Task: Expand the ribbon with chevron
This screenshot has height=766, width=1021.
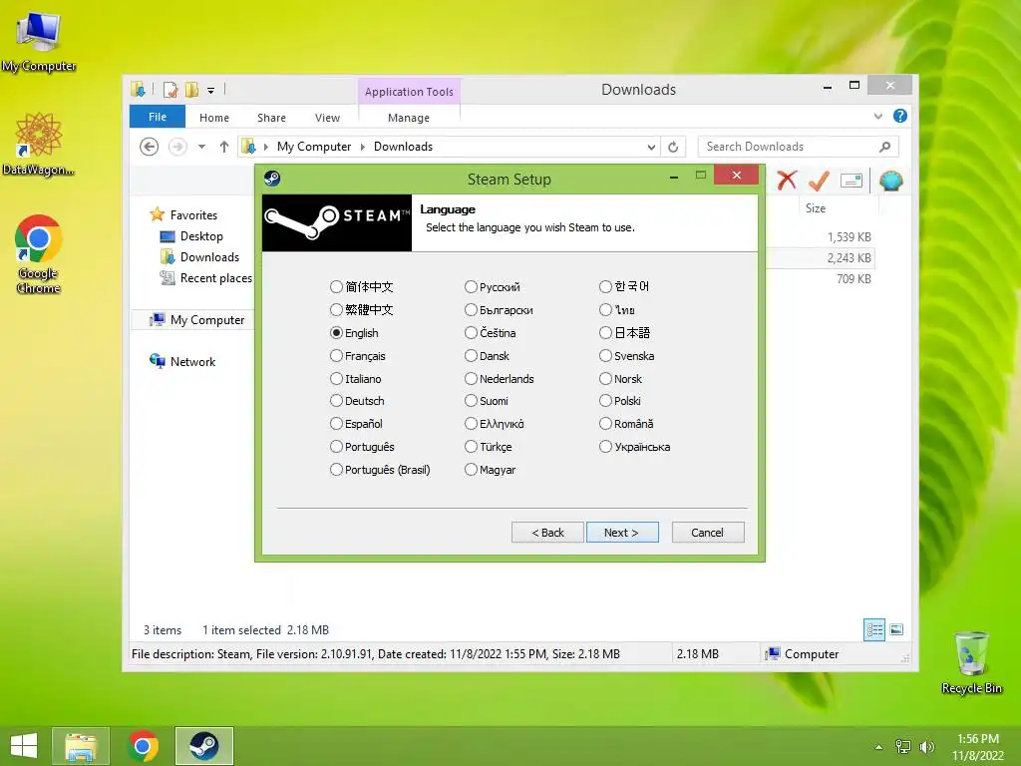Action: click(x=878, y=117)
